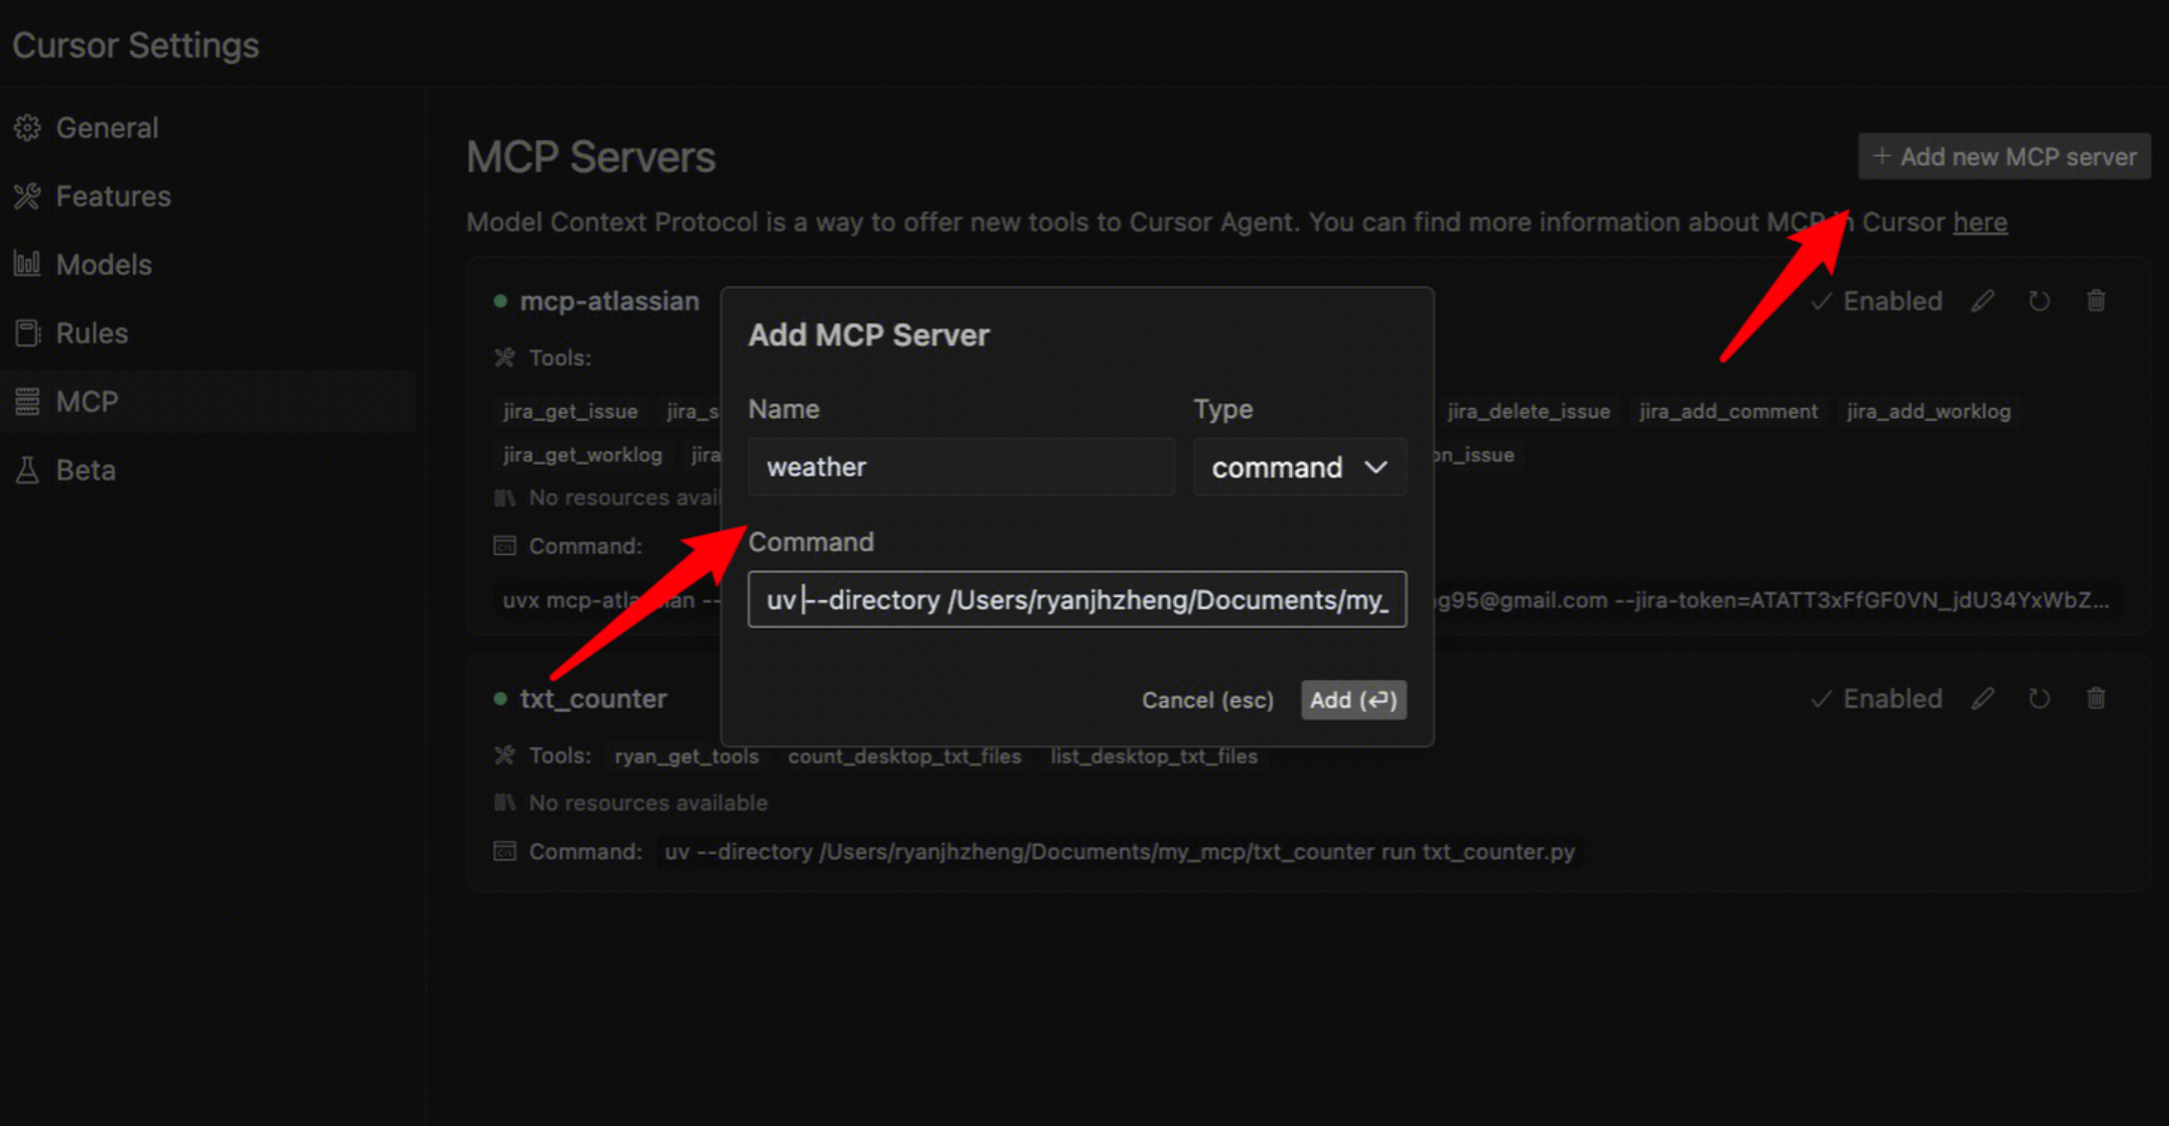Click the Command text input field
This screenshot has width=2169, height=1126.
click(x=1077, y=600)
